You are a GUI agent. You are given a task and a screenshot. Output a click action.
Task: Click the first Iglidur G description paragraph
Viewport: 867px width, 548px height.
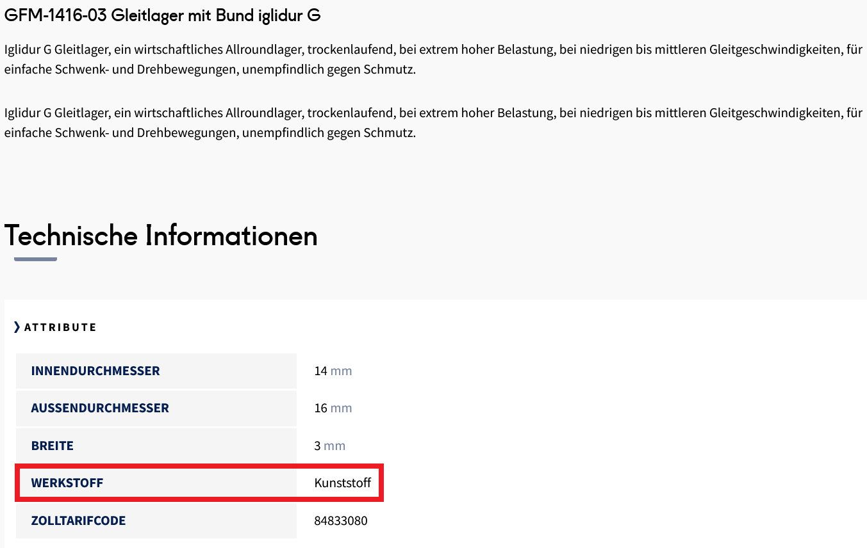(433, 60)
